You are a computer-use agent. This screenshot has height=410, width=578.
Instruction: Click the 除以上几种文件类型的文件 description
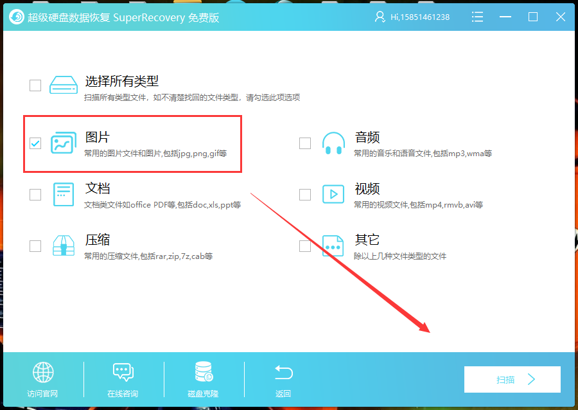(x=400, y=256)
